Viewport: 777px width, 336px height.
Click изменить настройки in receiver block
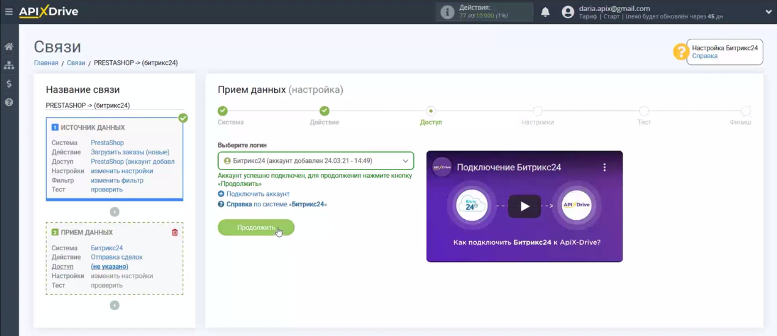tap(122, 276)
